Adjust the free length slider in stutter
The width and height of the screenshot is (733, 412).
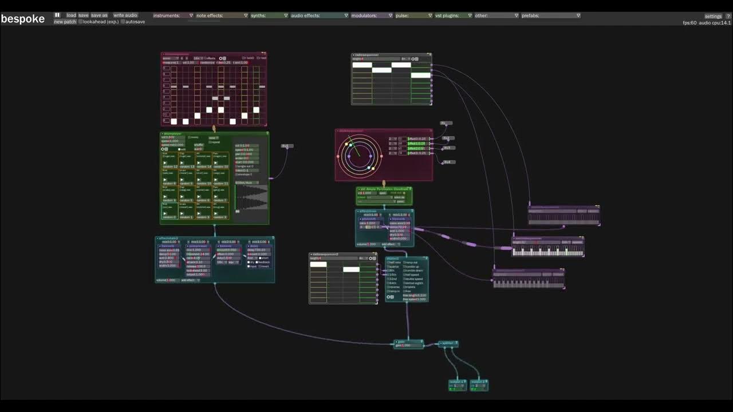(x=415, y=295)
